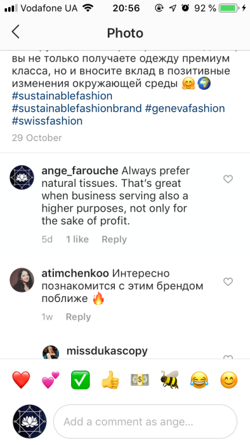This screenshot has height=445, width=250.
Task: Reply to ange_farouche's comment
Action: (114, 239)
